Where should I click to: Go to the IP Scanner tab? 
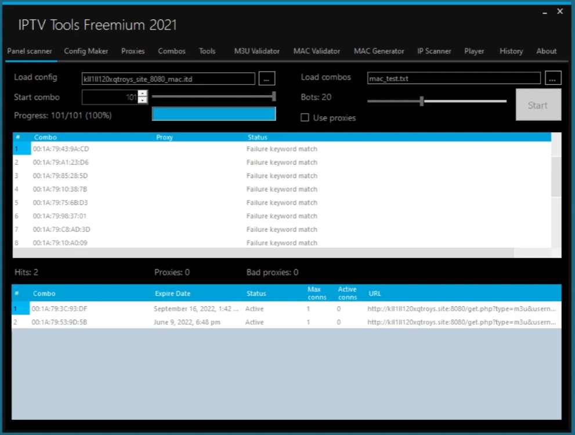coord(434,51)
